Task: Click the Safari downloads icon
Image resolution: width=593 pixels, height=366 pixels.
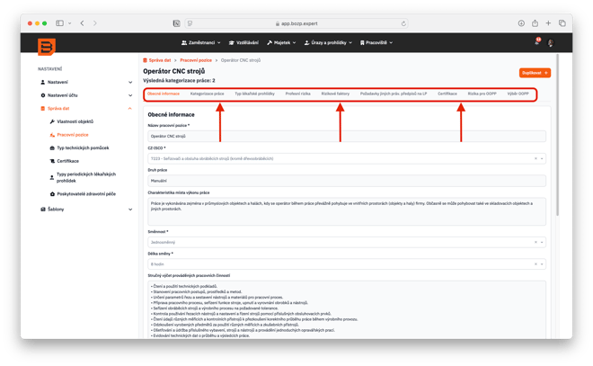Action: click(x=523, y=22)
